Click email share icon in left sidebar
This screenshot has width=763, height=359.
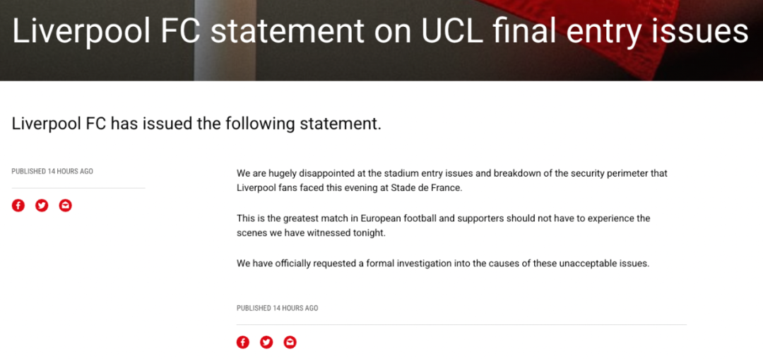[66, 206]
